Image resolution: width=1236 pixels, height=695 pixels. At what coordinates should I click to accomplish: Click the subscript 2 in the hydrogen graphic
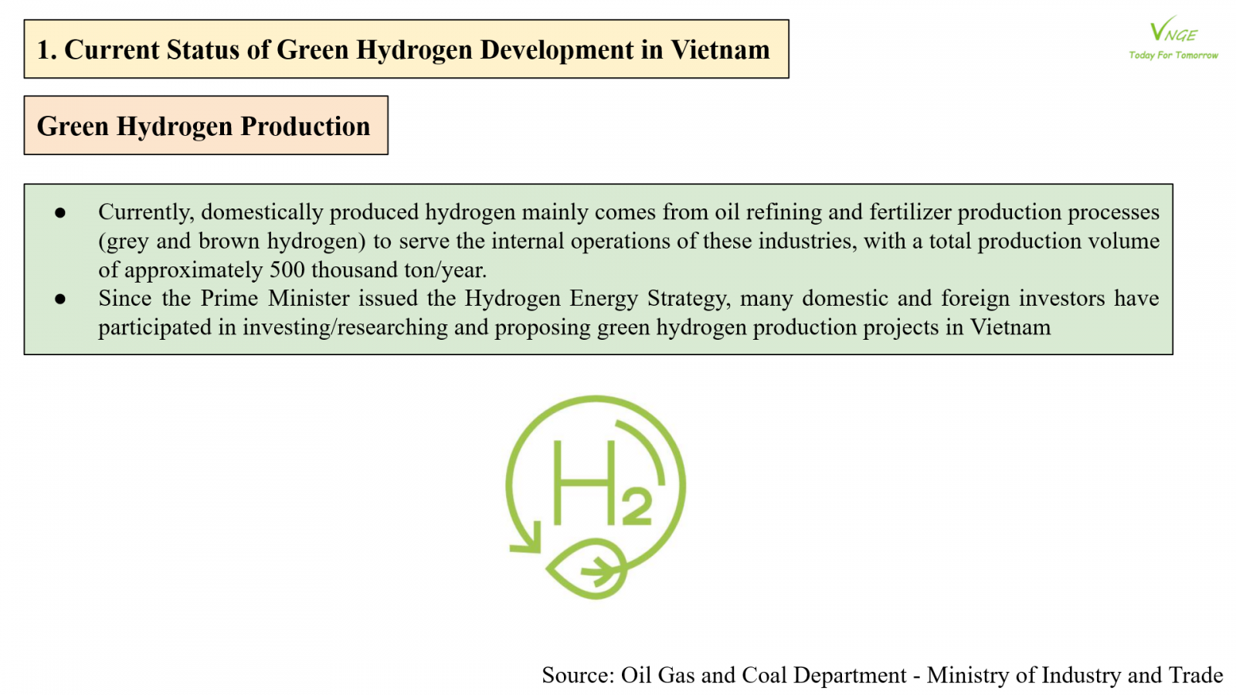click(637, 507)
